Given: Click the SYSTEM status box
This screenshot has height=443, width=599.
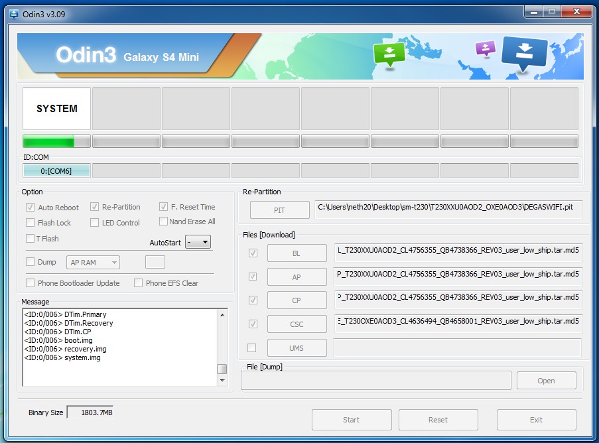Looking at the screenshot, I should (x=56, y=109).
